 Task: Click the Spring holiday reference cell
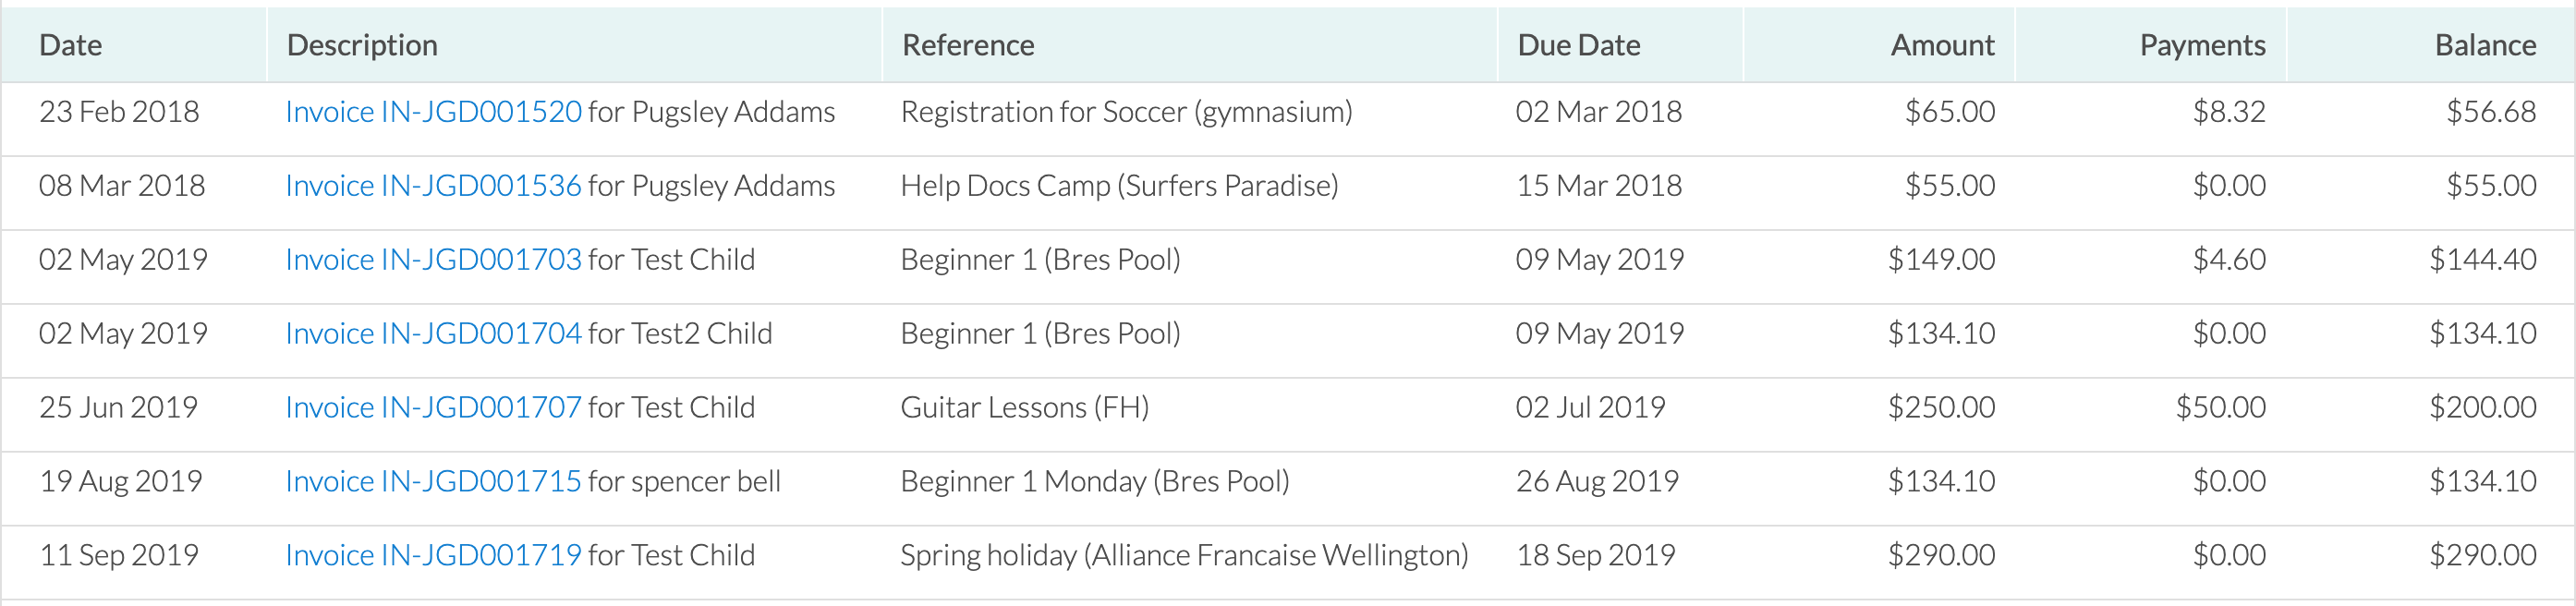pyautogui.click(x=1184, y=556)
